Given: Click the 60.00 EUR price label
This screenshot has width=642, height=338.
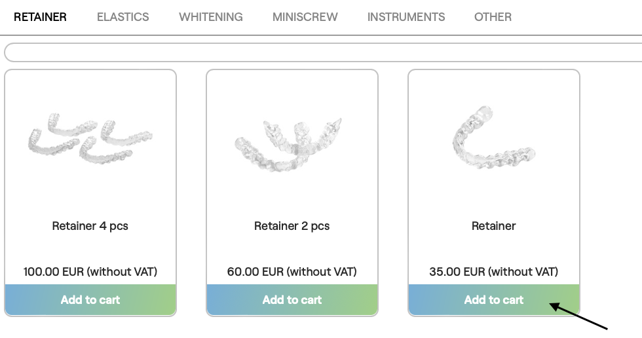Looking at the screenshot, I should [x=292, y=271].
